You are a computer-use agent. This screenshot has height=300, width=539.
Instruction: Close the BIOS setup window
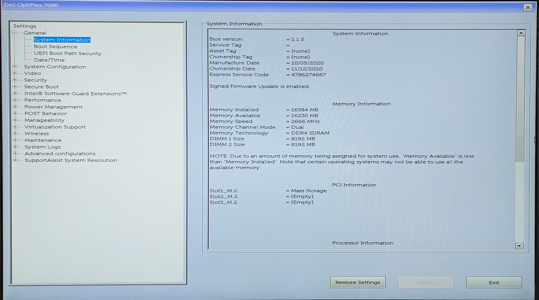527,7
